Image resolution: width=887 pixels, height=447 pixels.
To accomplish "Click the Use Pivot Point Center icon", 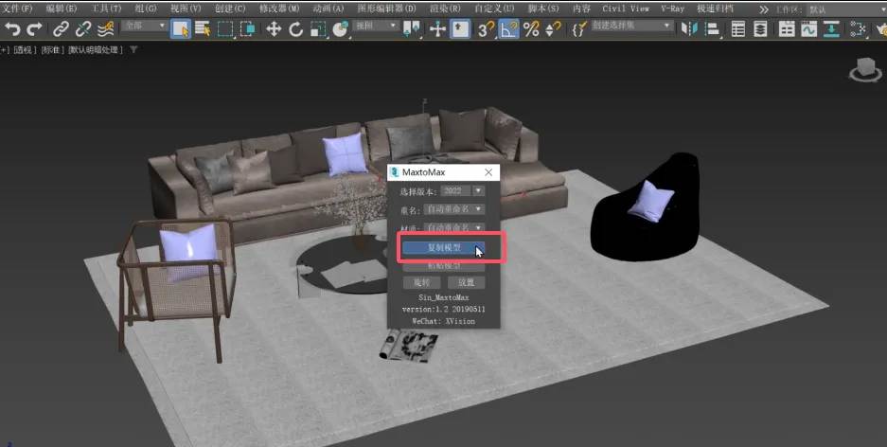I will point(412,28).
